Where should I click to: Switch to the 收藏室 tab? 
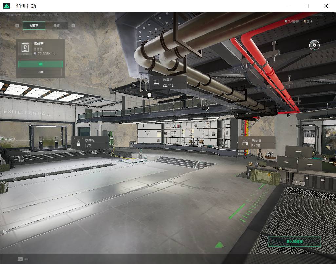pos(34,26)
